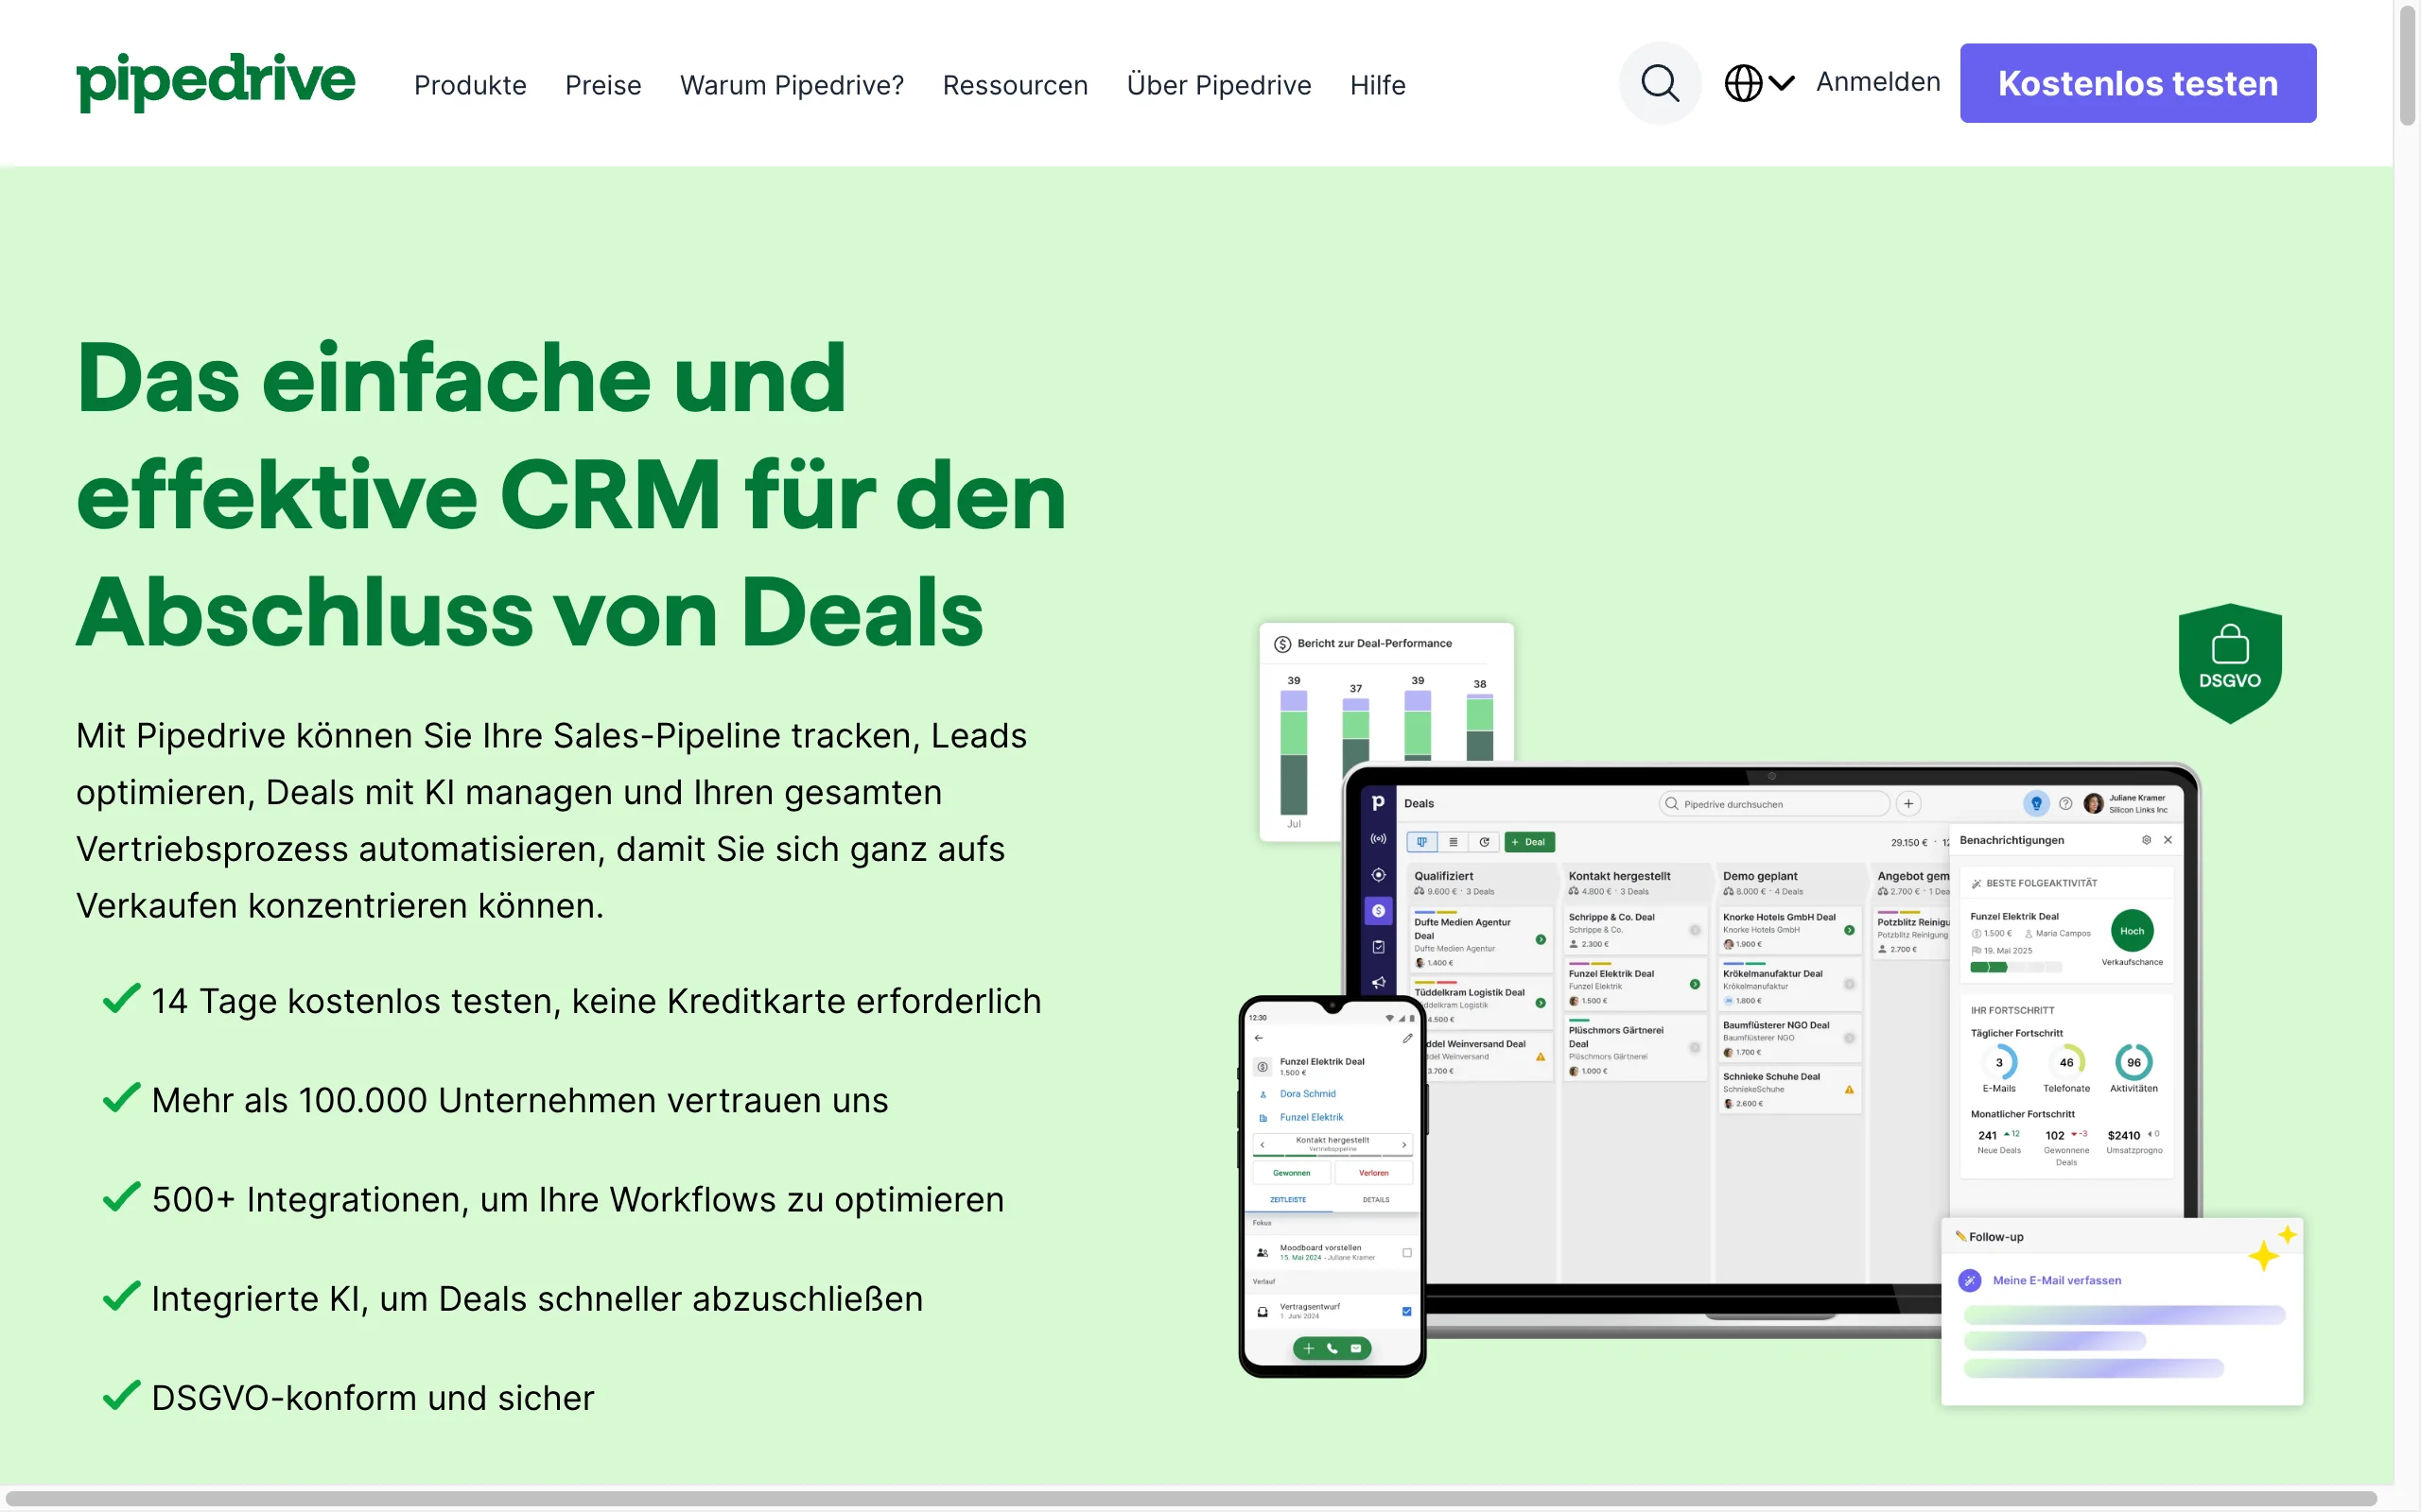This screenshot has height=1512, width=2421.
Task: Uncheck the Vertragsentwurf checkbox on phone
Action: 1406,1311
